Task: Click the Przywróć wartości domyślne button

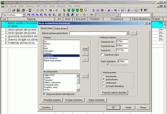Action: point(114,92)
